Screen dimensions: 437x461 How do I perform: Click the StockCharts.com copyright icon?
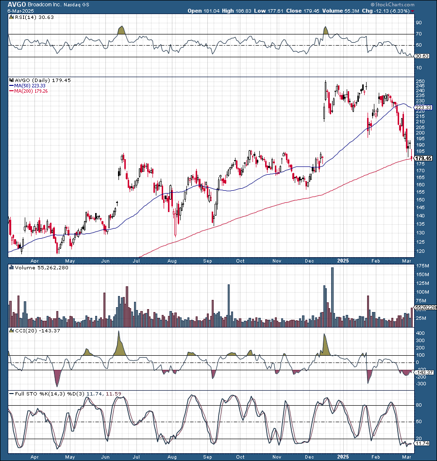pos(373,4)
